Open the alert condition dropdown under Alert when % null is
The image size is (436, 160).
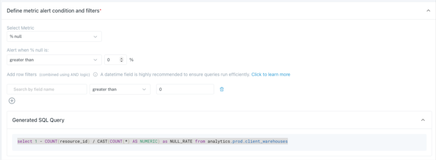point(54,60)
